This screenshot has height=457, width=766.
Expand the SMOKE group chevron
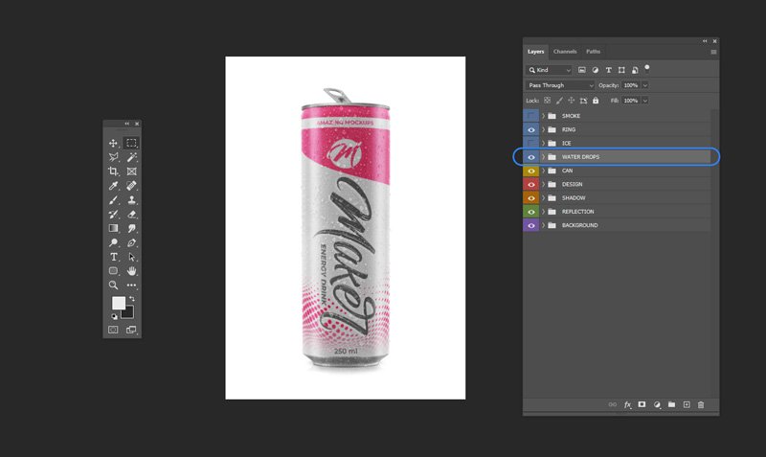[x=543, y=116]
